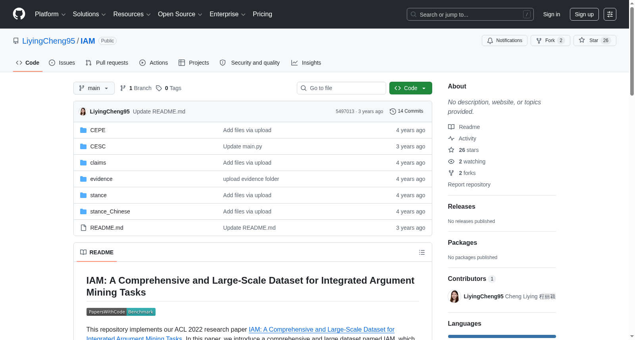Open the Releases heading link
635x340 pixels.
(462, 207)
